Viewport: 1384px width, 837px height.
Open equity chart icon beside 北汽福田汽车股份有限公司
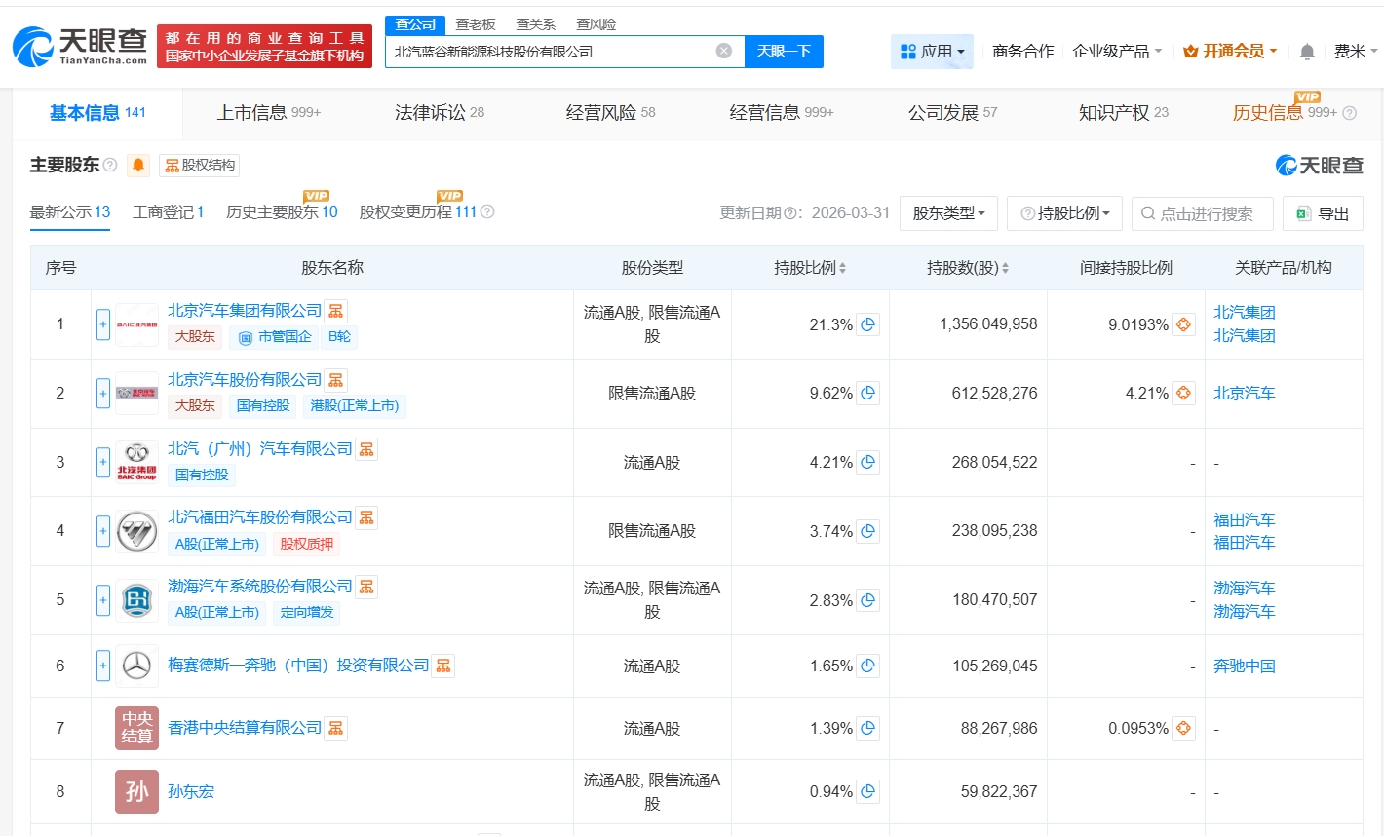coord(366,517)
